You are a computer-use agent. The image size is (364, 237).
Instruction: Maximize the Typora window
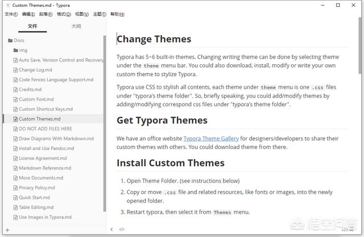pos(338,5)
